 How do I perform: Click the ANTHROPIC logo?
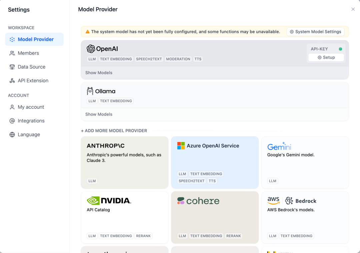(106, 146)
